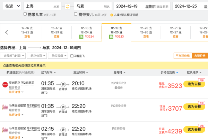Screen dimensions: 208x140
Task: Click Malaysia Batik Air logo of 02:15 flight
Action: (5, 130)
